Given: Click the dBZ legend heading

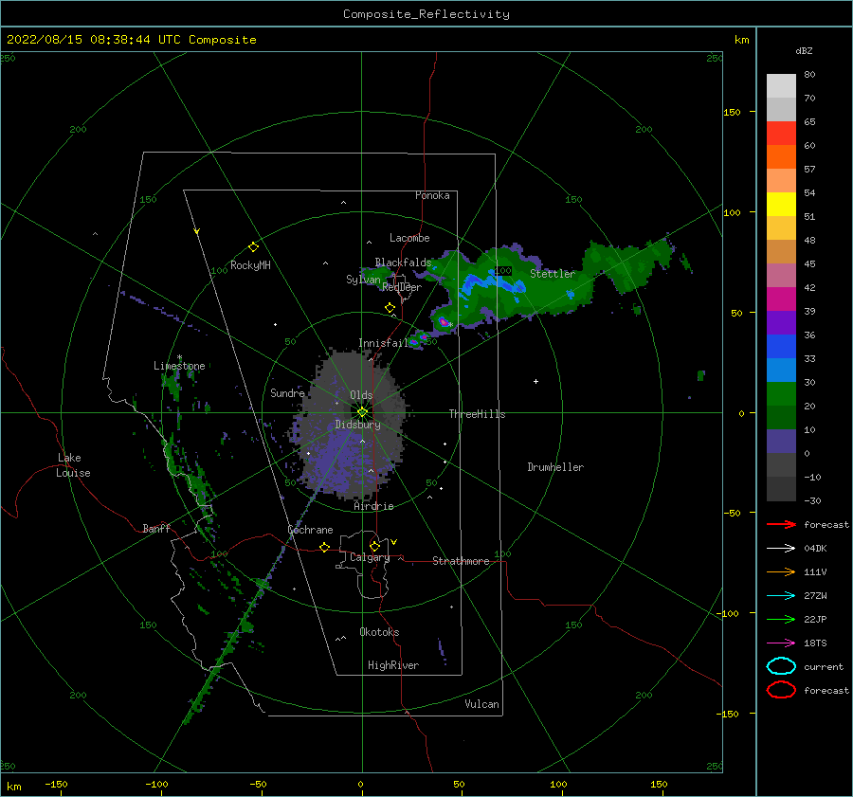Looking at the screenshot, I should click(804, 50).
